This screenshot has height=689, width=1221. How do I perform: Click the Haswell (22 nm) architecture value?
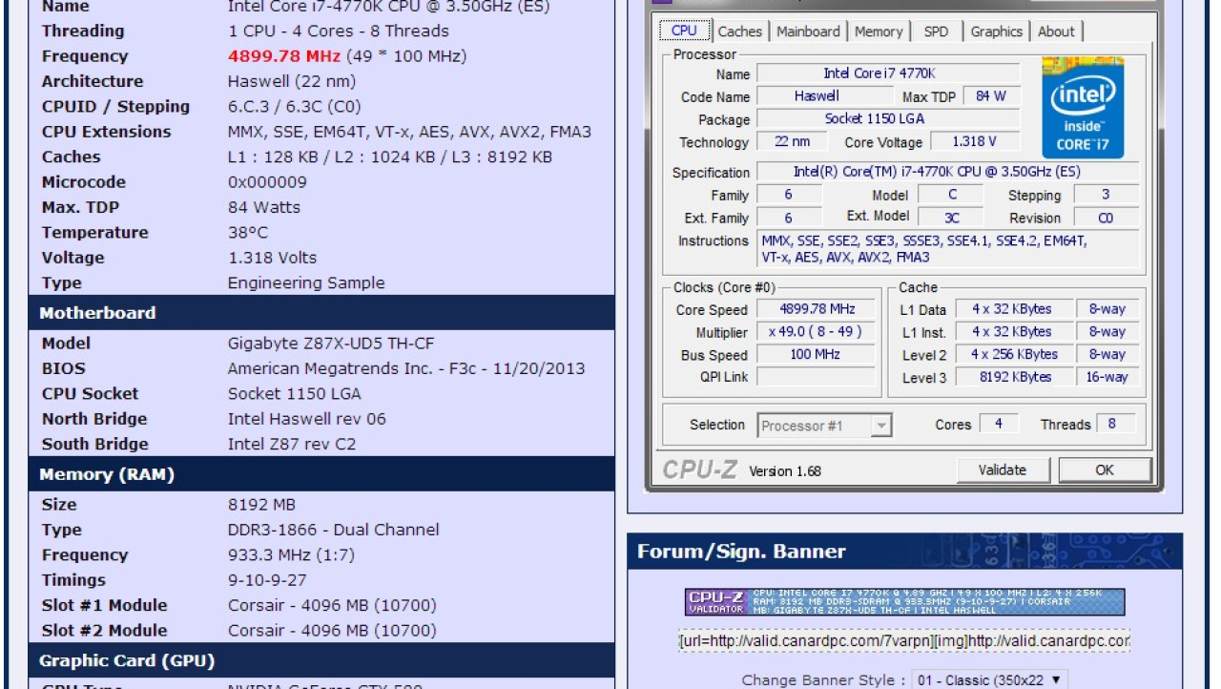click(x=291, y=81)
